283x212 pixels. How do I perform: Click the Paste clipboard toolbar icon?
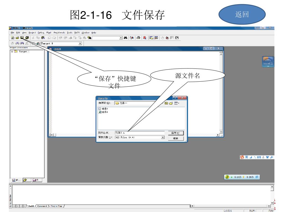[43, 38]
